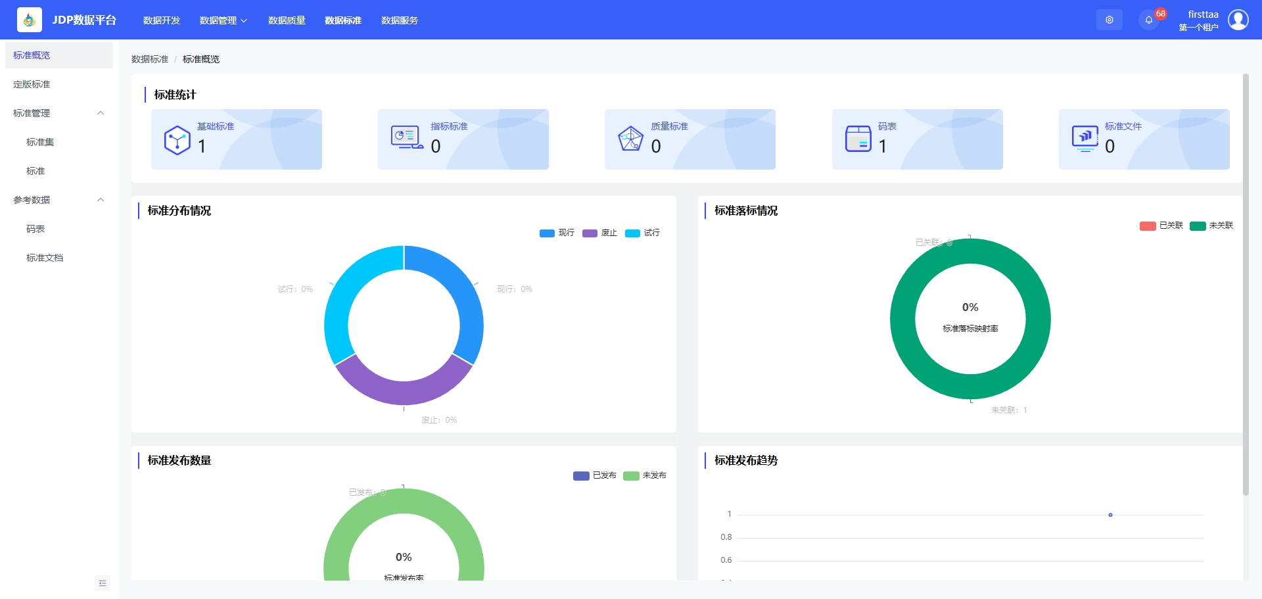
Task: Toggle 已关联 legend item
Action: point(1161,226)
